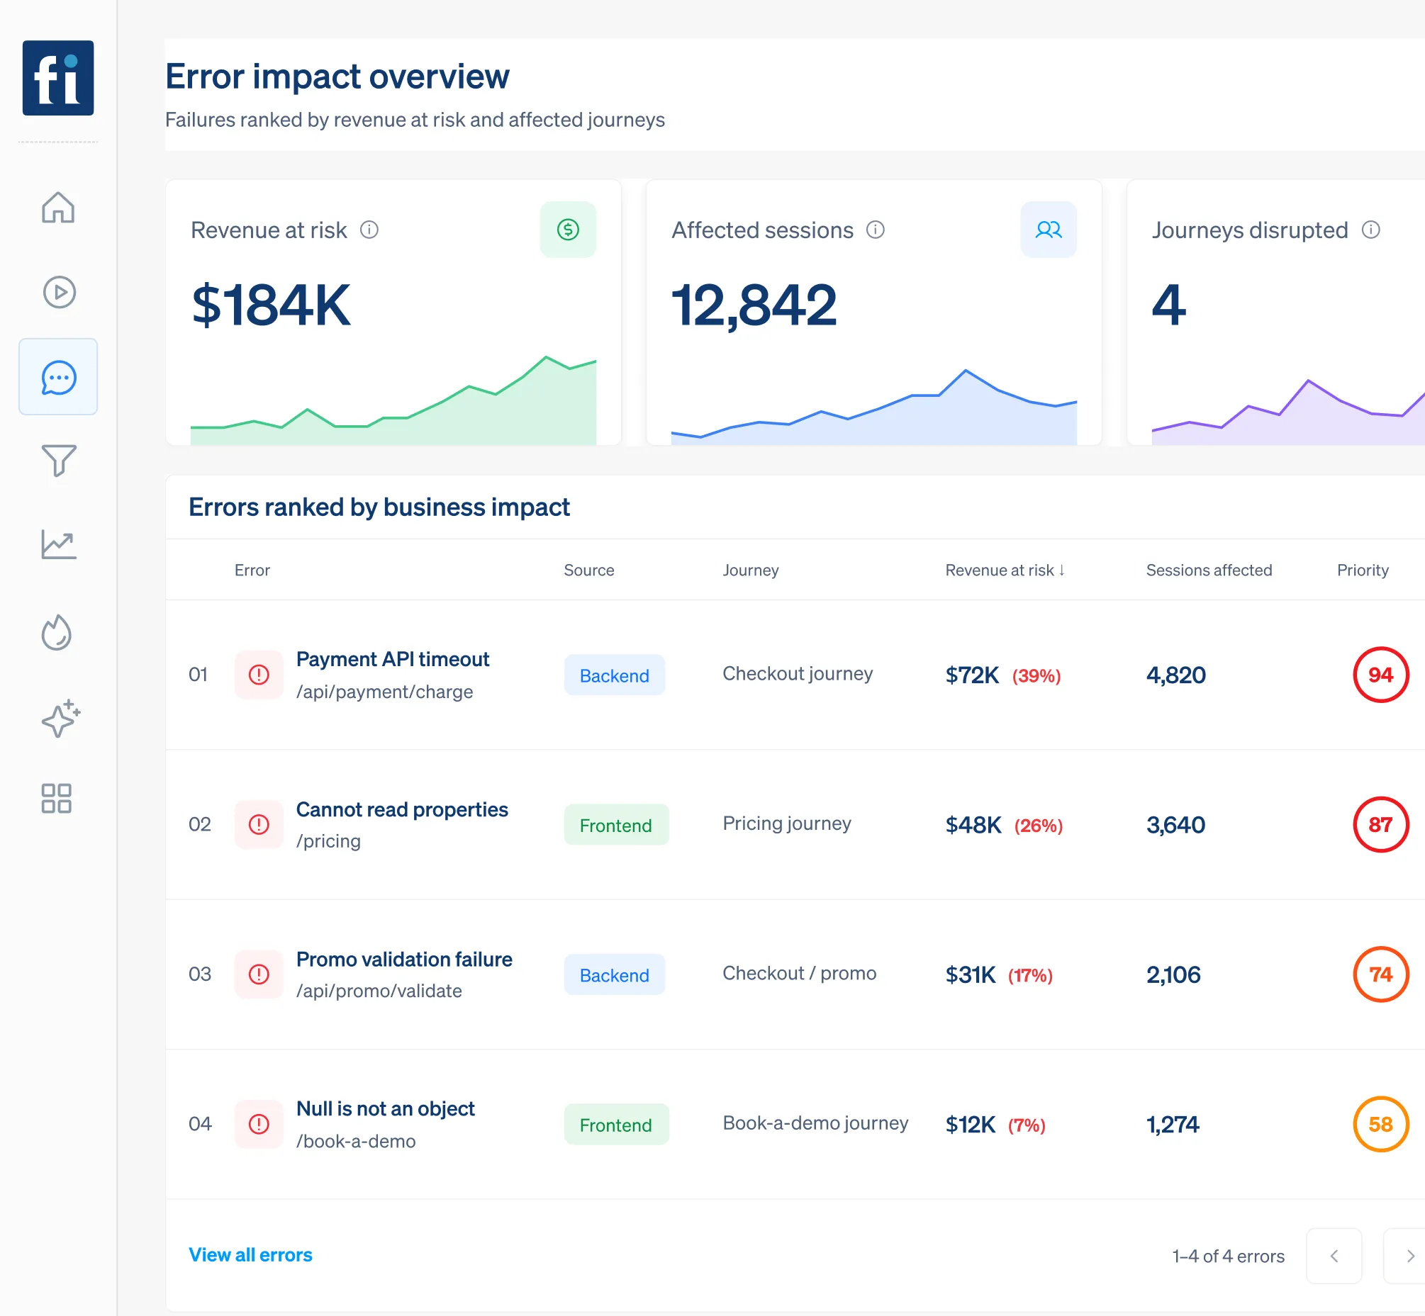Click the Sessions affected column header
Viewport: 1425px width, 1316px height.
1208,570
